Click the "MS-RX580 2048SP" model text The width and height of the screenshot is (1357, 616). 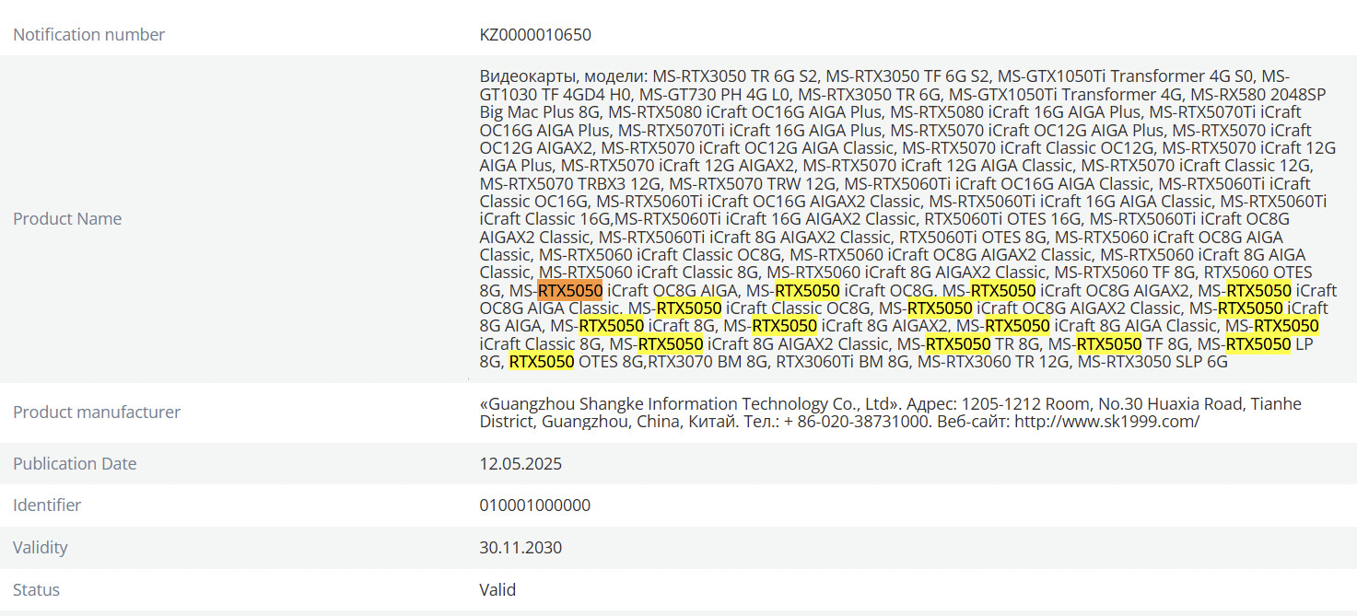click(1258, 94)
